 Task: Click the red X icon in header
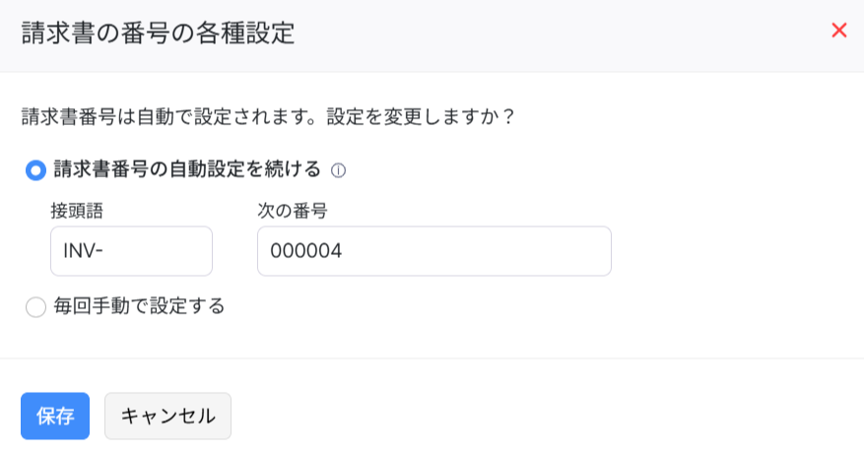click(839, 31)
